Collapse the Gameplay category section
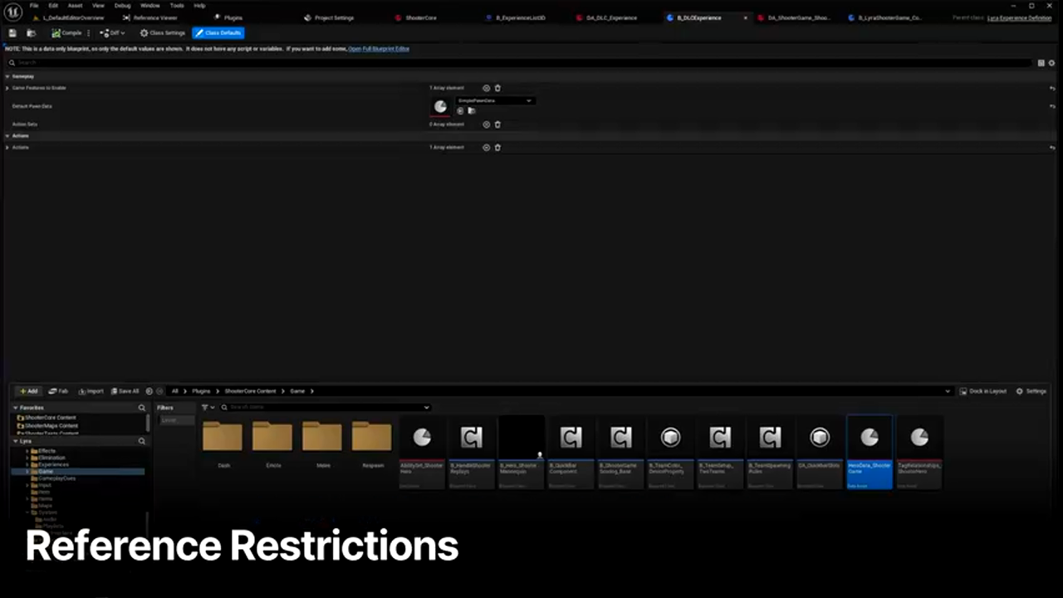This screenshot has width=1063, height=598. (7, 76)
